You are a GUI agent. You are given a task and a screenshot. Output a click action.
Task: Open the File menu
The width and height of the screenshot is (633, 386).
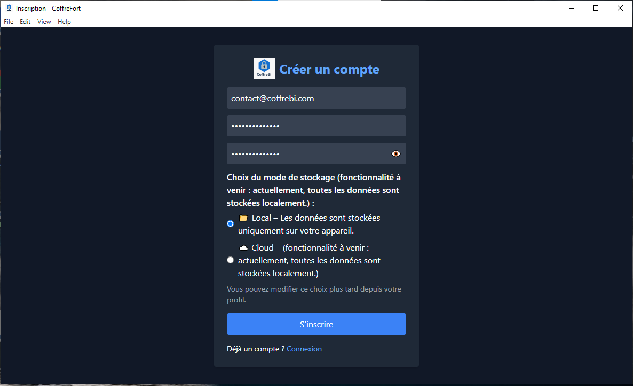(x=9, y=22)
